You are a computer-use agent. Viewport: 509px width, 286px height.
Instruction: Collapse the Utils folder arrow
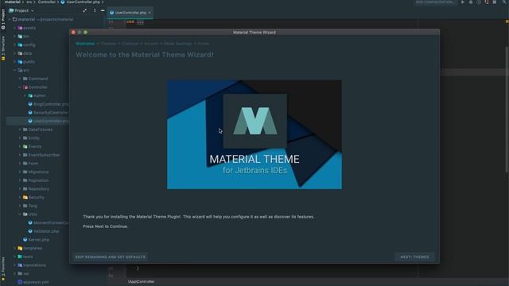pos(20,214)
